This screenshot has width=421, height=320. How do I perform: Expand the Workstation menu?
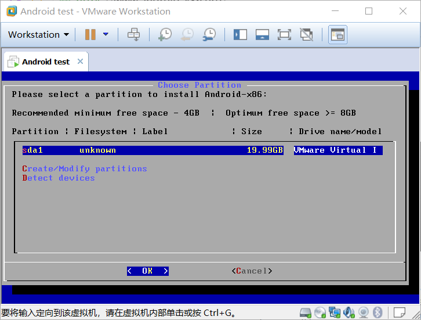(38, 35)
